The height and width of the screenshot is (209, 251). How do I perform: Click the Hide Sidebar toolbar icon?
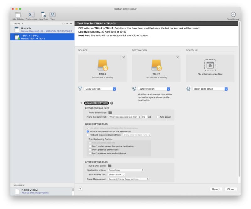18,15
